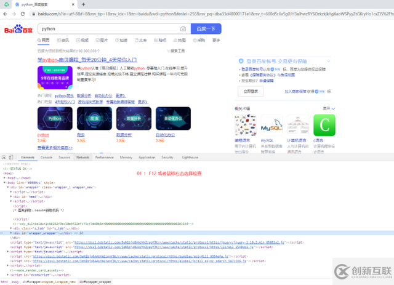The height and width of the screenshot is (285, 394).
Task: Select body in DevTools breadcrumb bar
Action: [15, 282]
